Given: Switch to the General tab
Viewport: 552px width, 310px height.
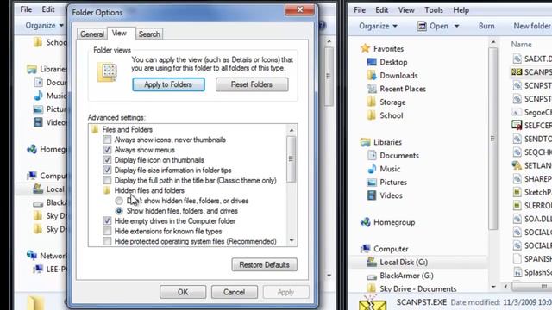Looking at the screenshot, I should 92,34.
